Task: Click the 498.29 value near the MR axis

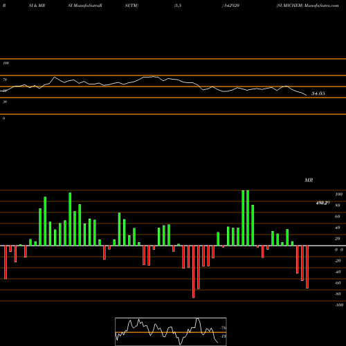Action: pos(322,203)
